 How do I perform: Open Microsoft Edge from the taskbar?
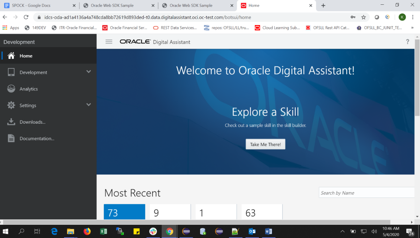pyautogui.click(x=54, y=231)
